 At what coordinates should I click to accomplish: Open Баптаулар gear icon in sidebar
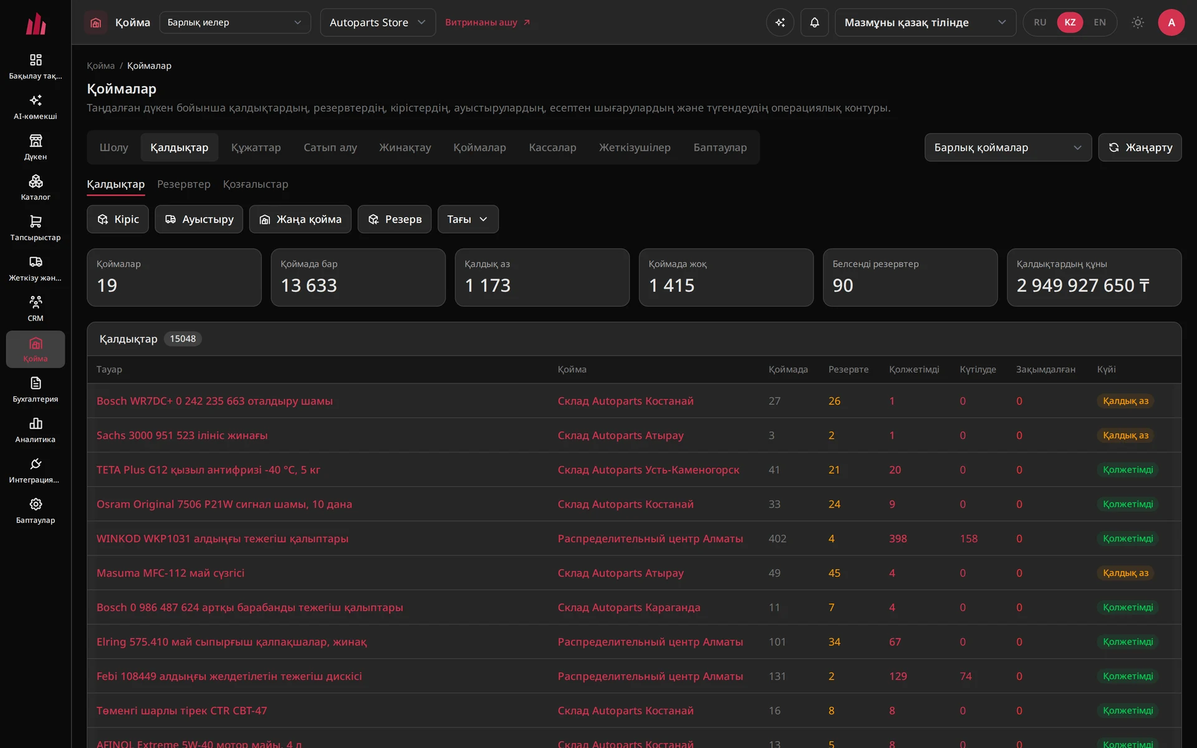(36, 511)
